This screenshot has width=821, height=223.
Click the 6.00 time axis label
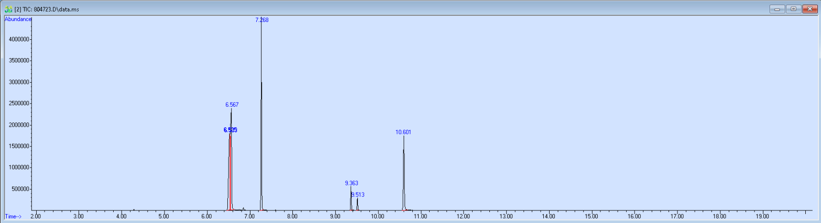tap(206, 216)
